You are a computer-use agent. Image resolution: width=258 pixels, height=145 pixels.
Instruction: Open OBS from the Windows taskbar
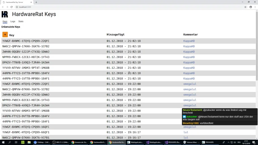point(61,142)
